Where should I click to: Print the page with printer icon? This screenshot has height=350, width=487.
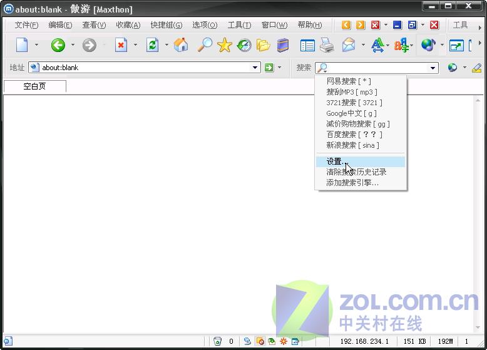coord(327,45)
